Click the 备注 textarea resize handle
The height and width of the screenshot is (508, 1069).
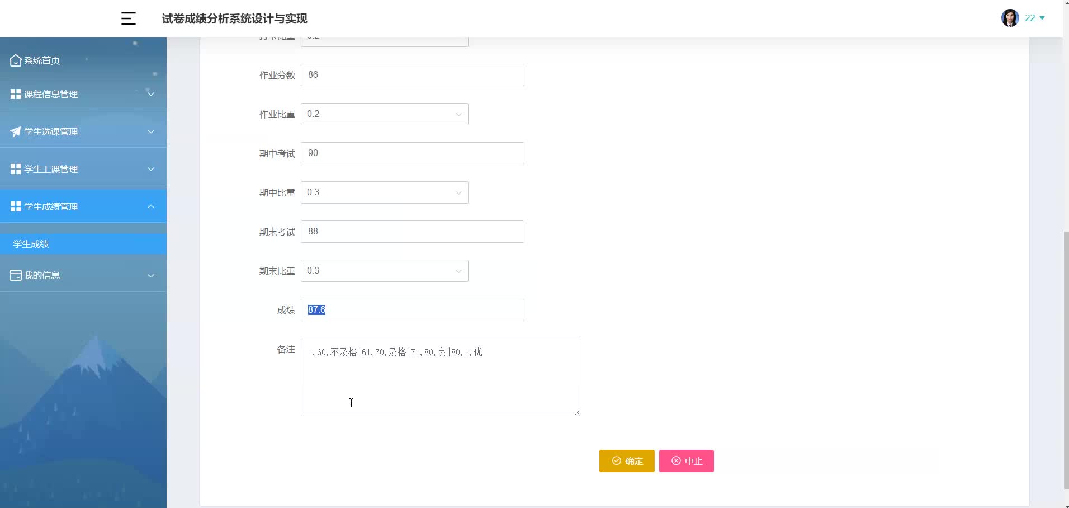tap(576, 412)
